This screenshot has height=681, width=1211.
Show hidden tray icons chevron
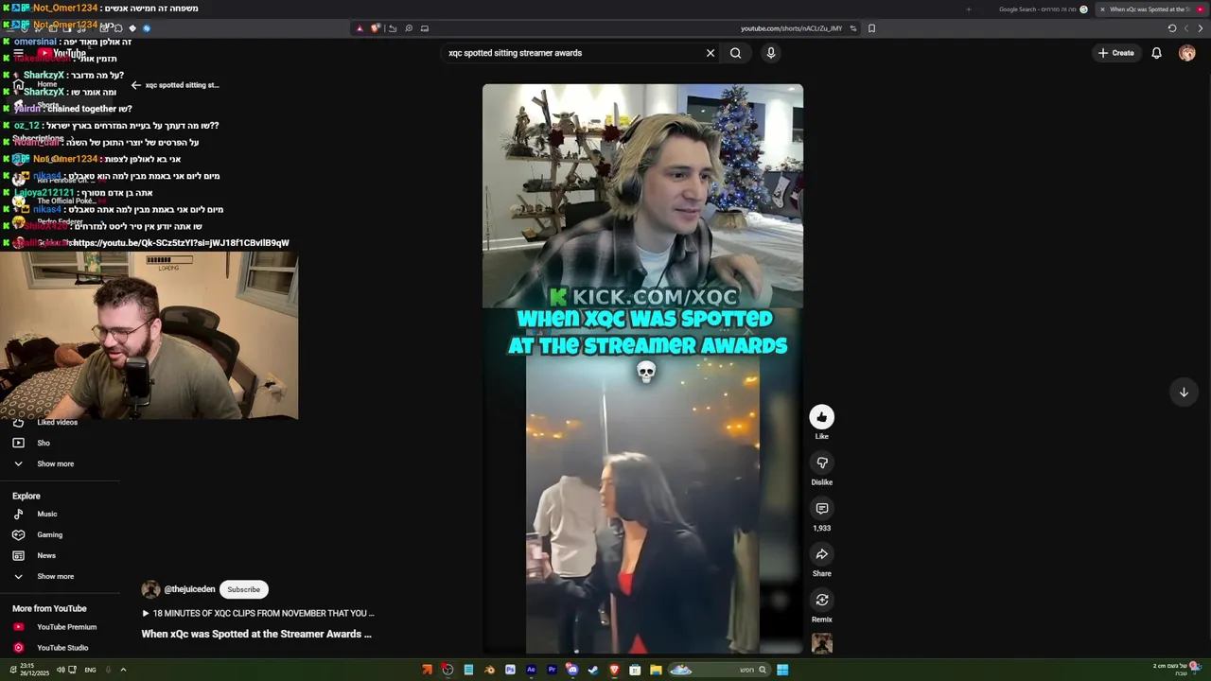coord(123,670)
